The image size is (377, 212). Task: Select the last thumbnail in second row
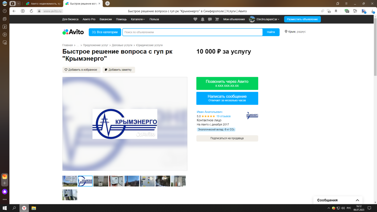click(x=70, y=195)
